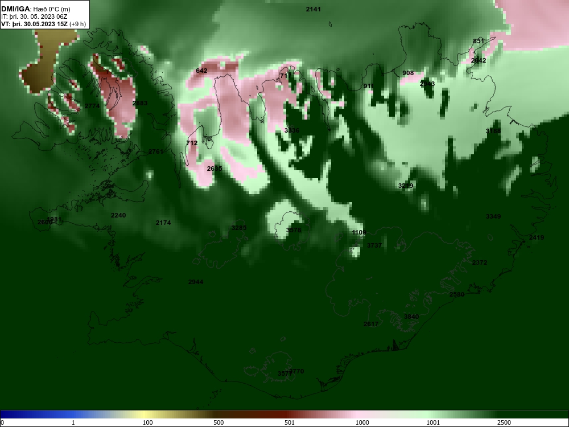This screenshot has height=427, width=569.
Task: Click the station value 908
Action: click(408, 73)
